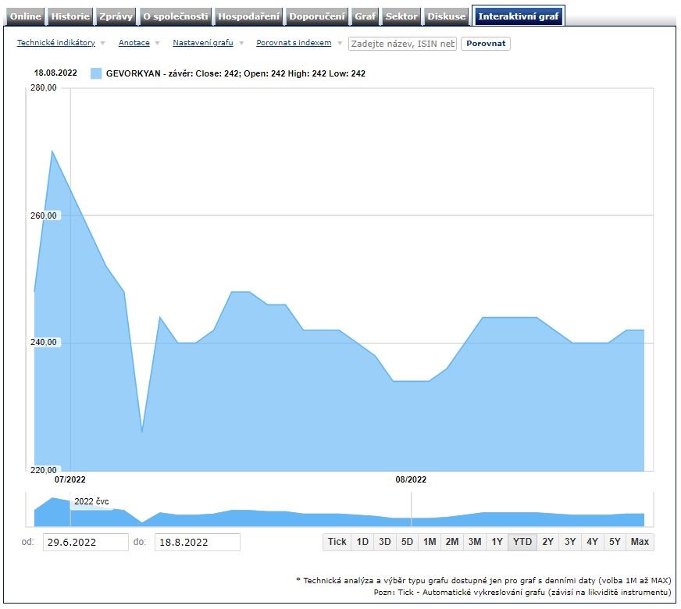The width and height of the screenshot is (681, 609).
Task: Set chart range to 1M
Action: (x=429, y=542)
